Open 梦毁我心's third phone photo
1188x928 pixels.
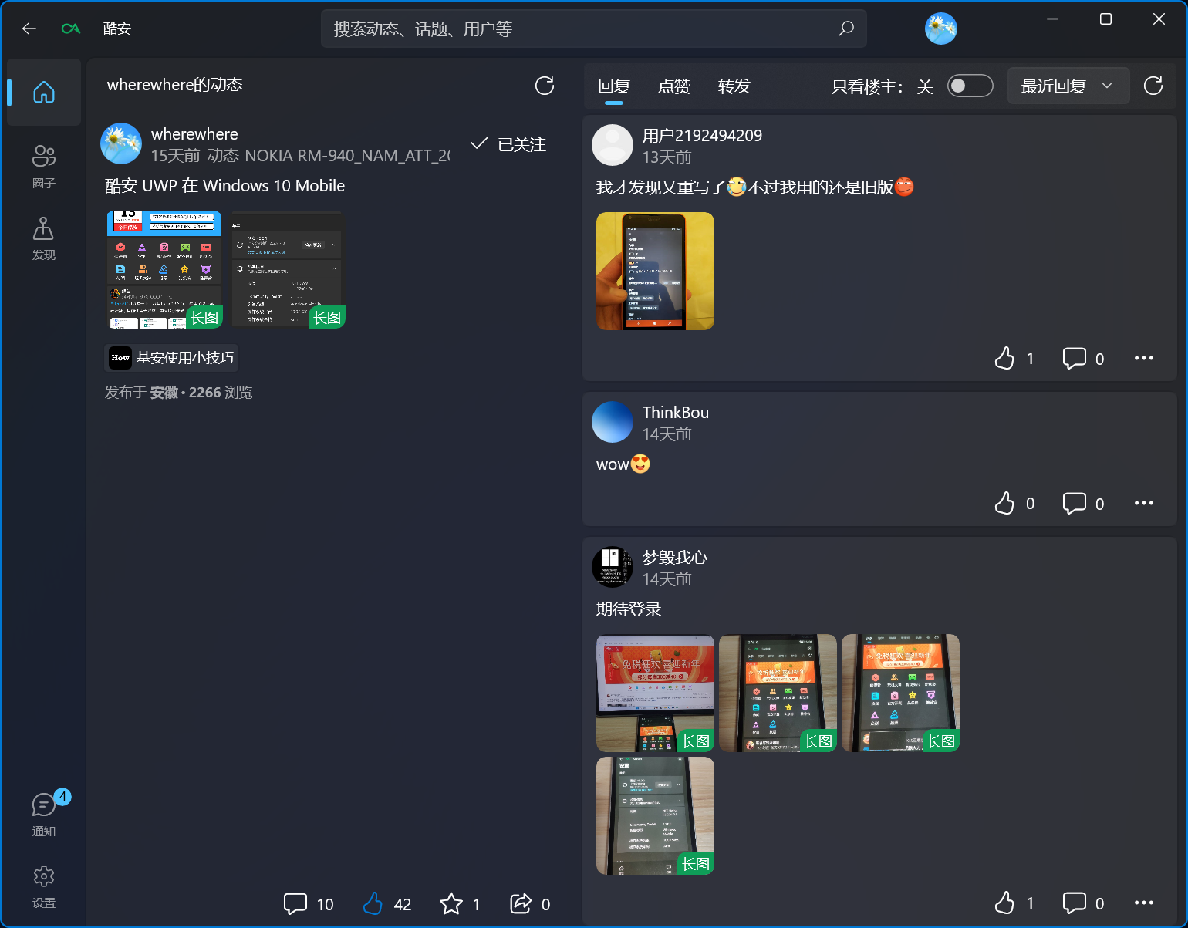point(900,693)
